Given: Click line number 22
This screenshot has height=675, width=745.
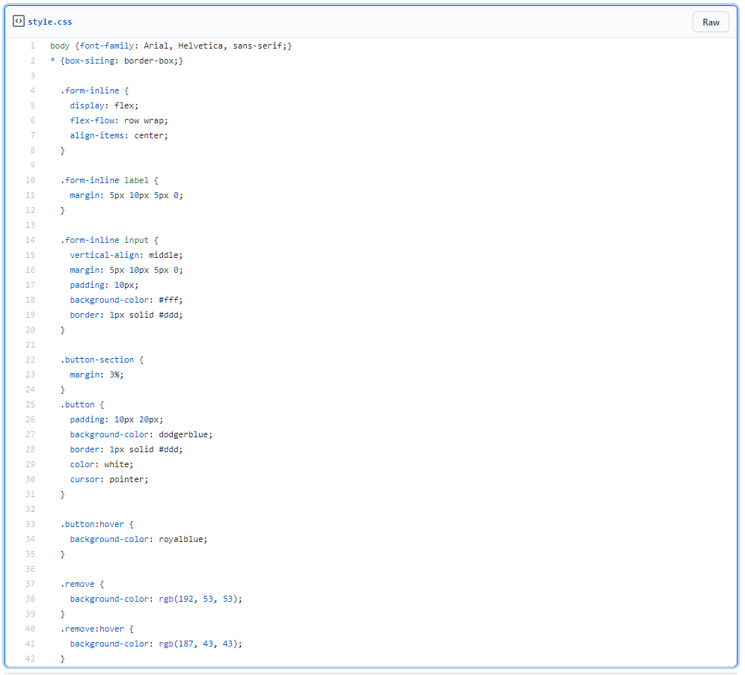Looking at the screenshot, I should (30, 360).
